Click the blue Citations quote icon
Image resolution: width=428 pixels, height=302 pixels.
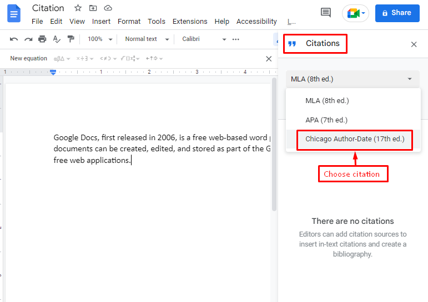tap(292, 44)
